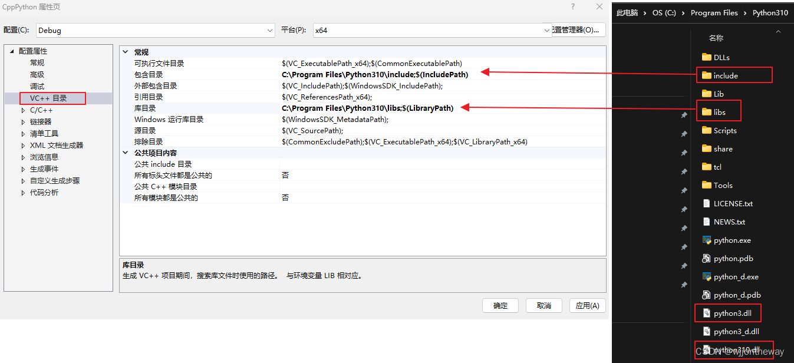The height and width of the screenshot is (363, 794).
Task: Select 链接器 in the settings tree
Action: point(40,121)
